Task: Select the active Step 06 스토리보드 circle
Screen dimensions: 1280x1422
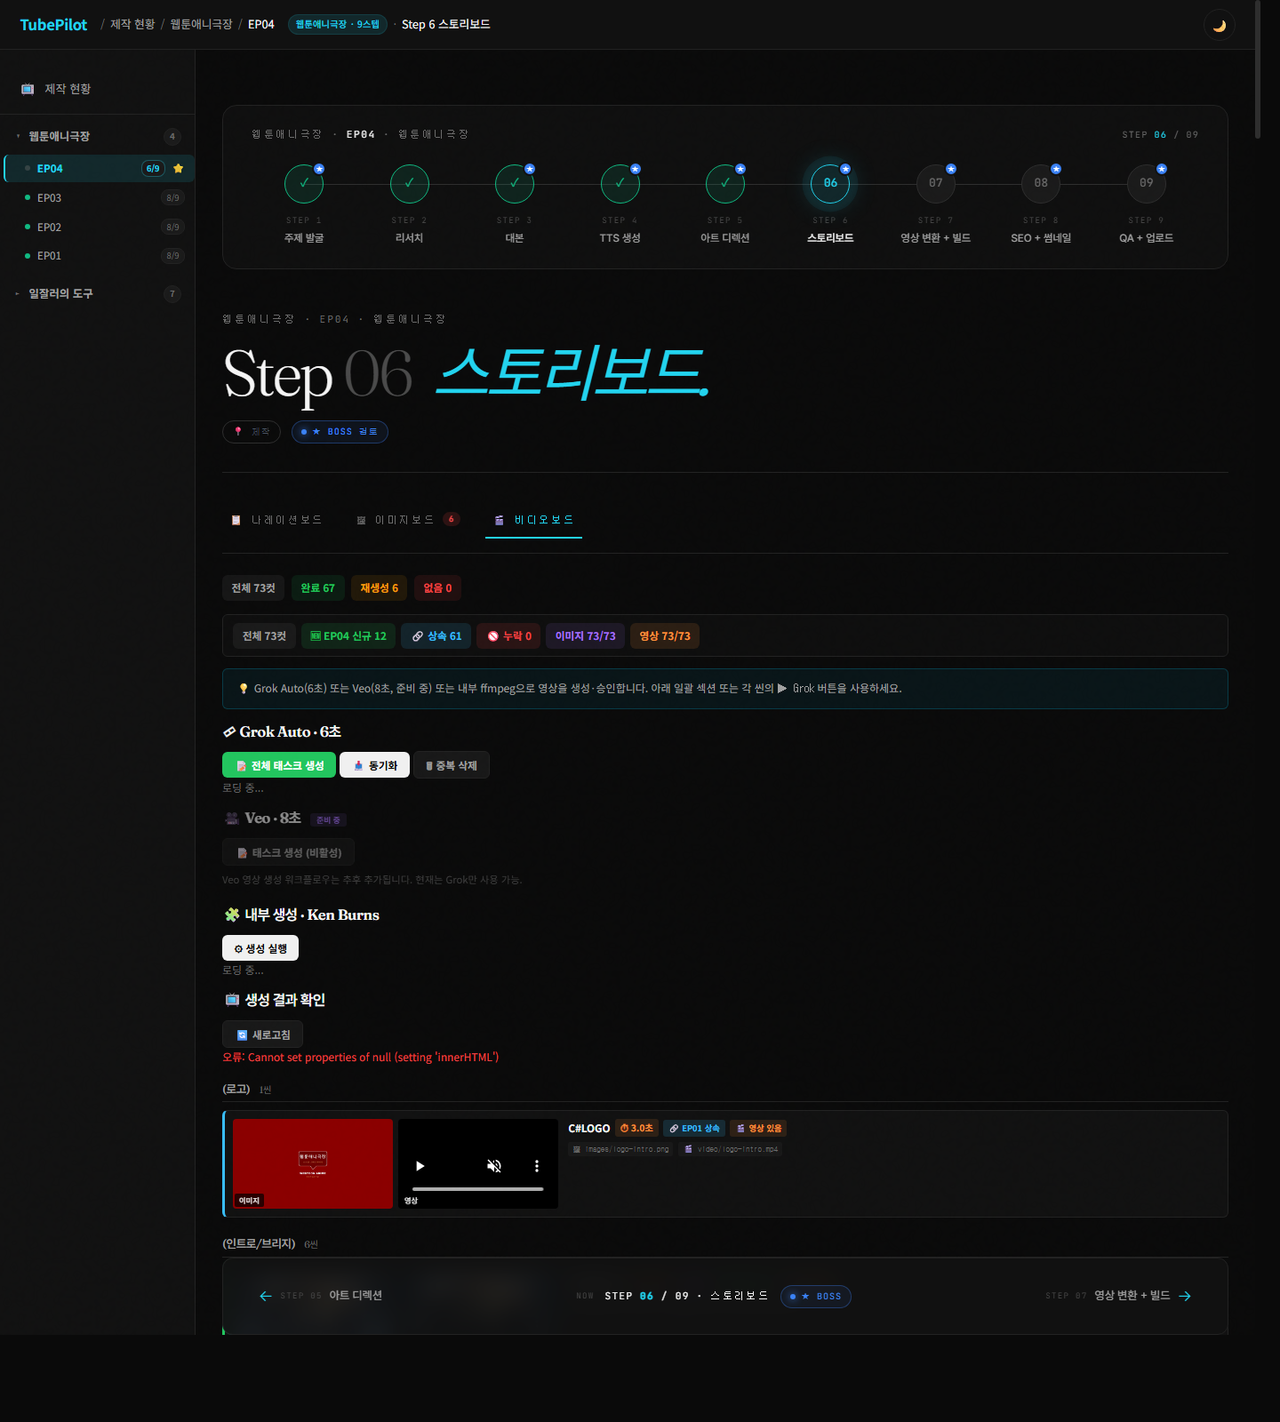Action: 830,184
